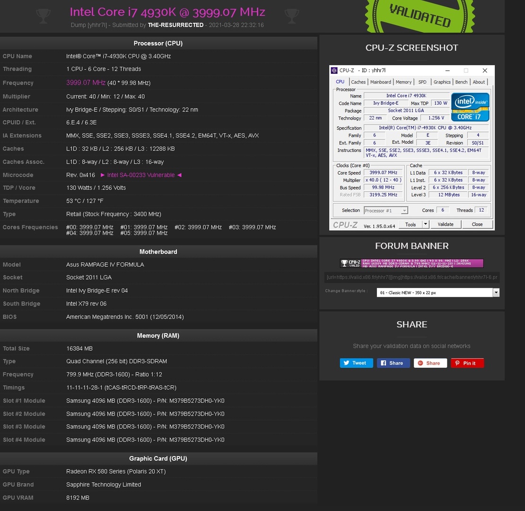
Task: Open the CPU-Z screenshot thumbnail
Action: pyautogui.click(x=412, y=148)
